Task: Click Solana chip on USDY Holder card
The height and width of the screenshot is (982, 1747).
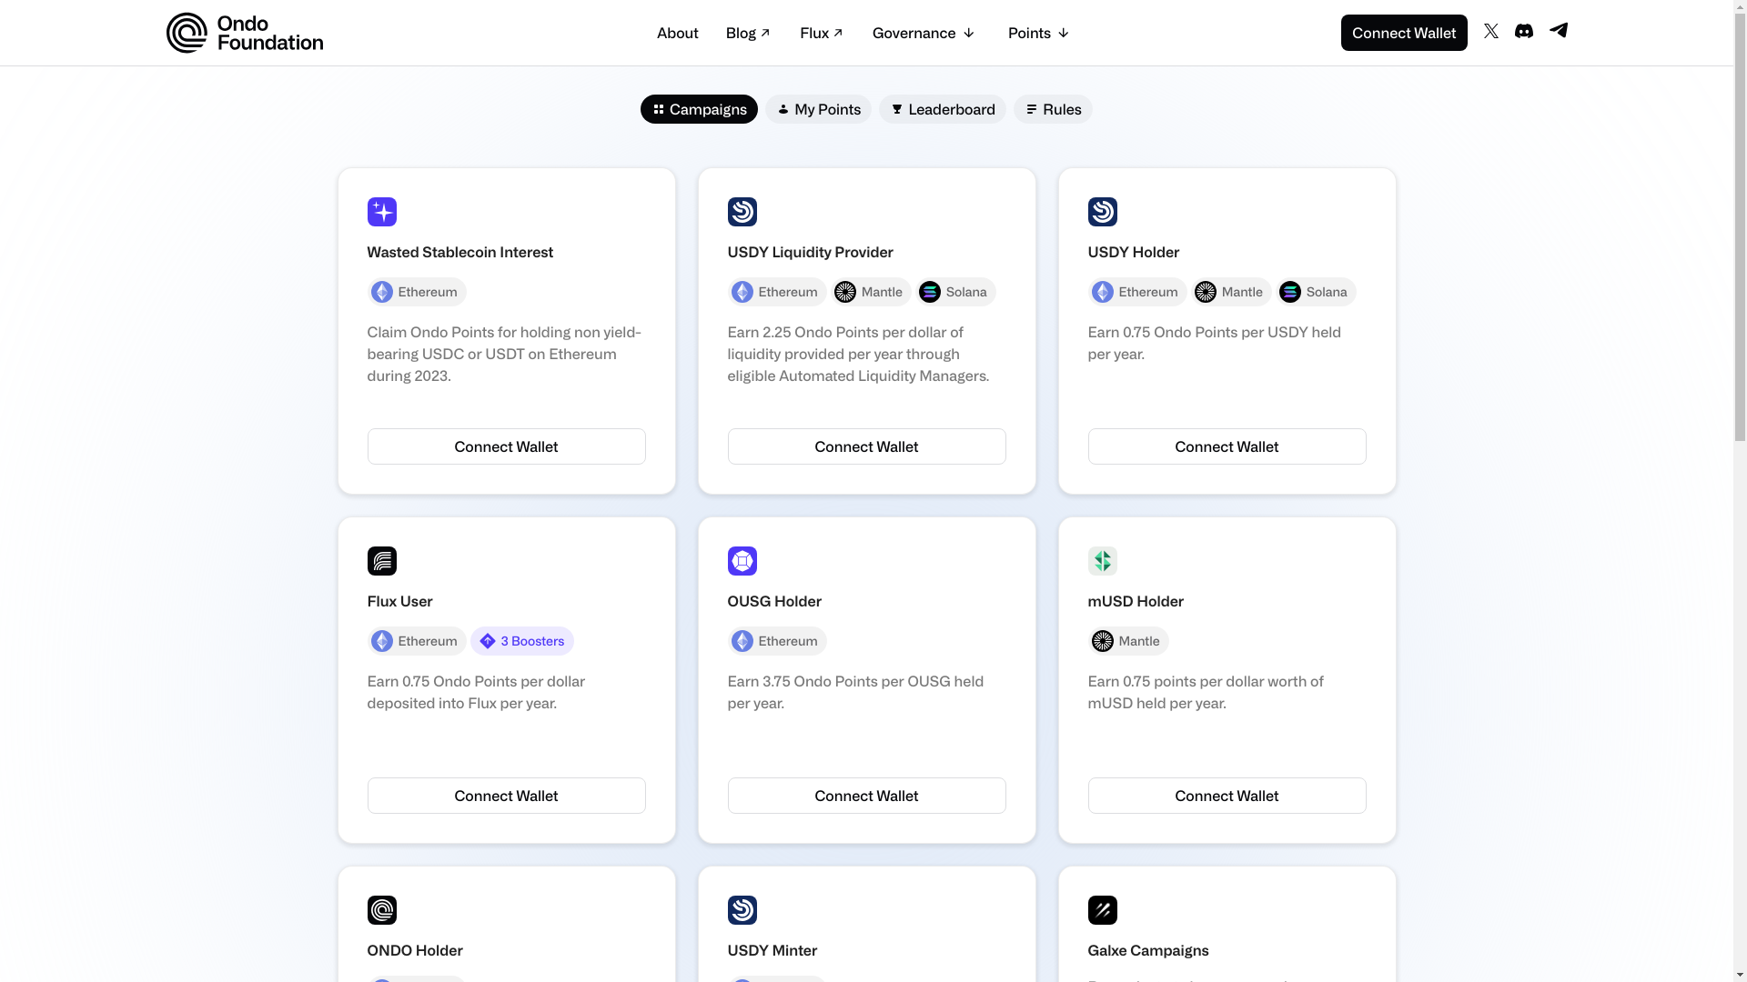Action: point(1316,292)
